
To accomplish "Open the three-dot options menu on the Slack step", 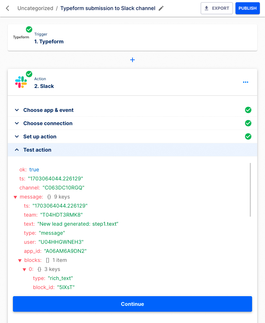I will pos(245,82).
